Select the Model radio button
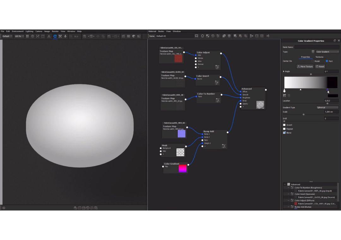This screenshot has width=341, height=240. [313, 61]
